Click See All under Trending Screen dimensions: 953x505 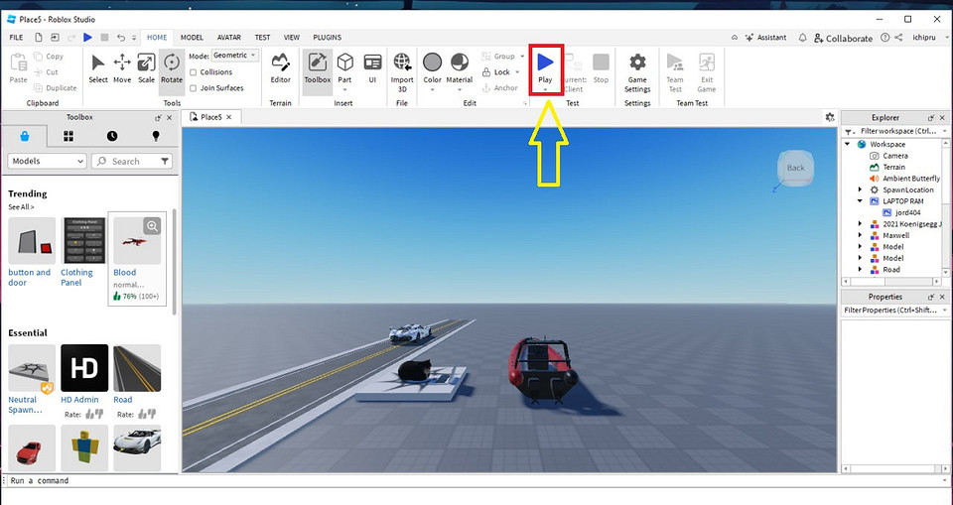pyautogui.click(x=21, y=207)
